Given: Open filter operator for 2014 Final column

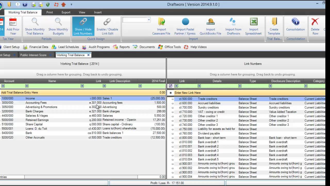Looking at the screenshot, I should tap(140, 86).
